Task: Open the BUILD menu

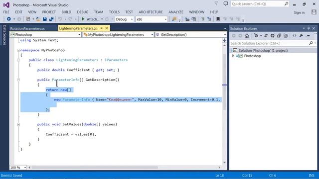Action: coord(66,12)
